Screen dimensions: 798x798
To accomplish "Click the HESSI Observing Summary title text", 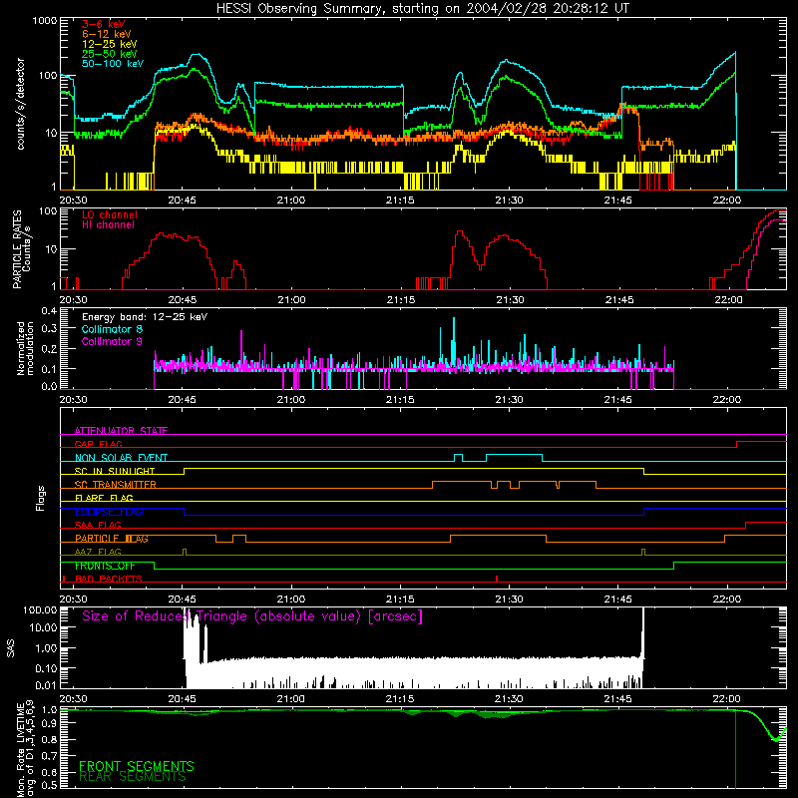I will (422, 9).
